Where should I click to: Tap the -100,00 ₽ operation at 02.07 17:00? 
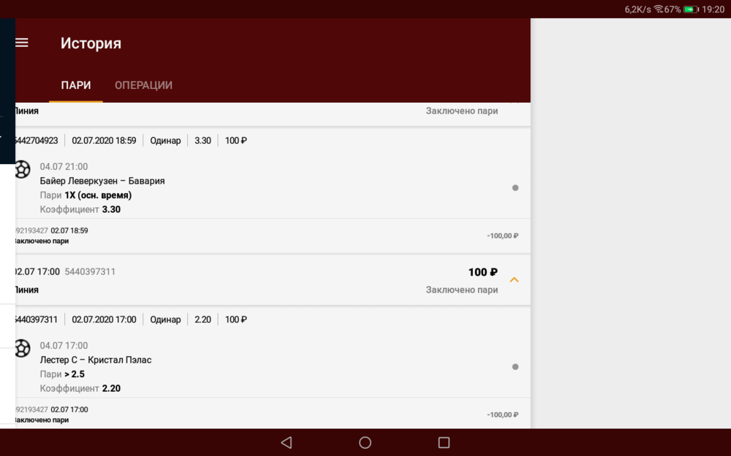[x=503, y=415]
